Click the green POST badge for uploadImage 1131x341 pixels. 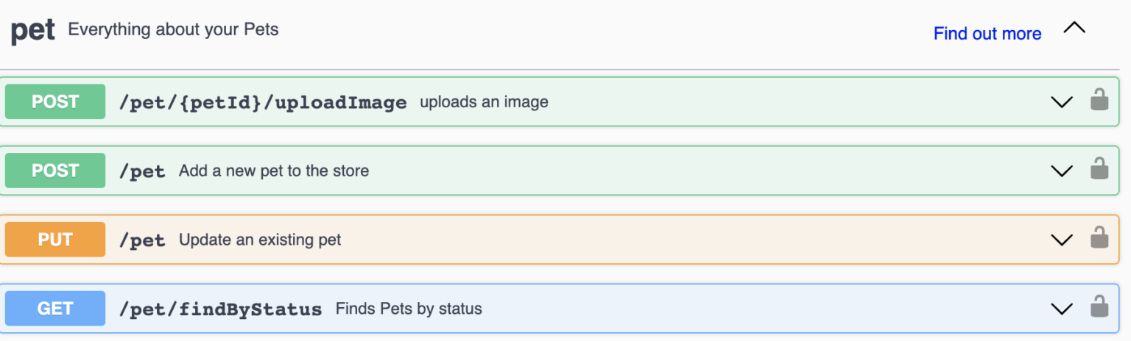click(55, 101)
